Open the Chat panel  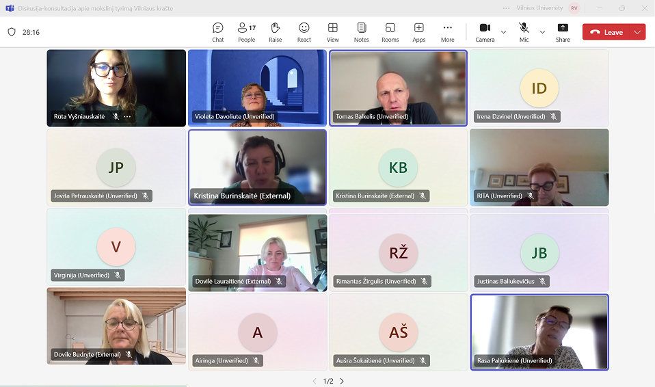coord(217,32)
